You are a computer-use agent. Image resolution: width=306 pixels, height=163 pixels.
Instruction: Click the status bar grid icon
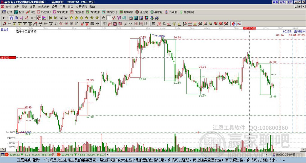(x=2, y=155)
